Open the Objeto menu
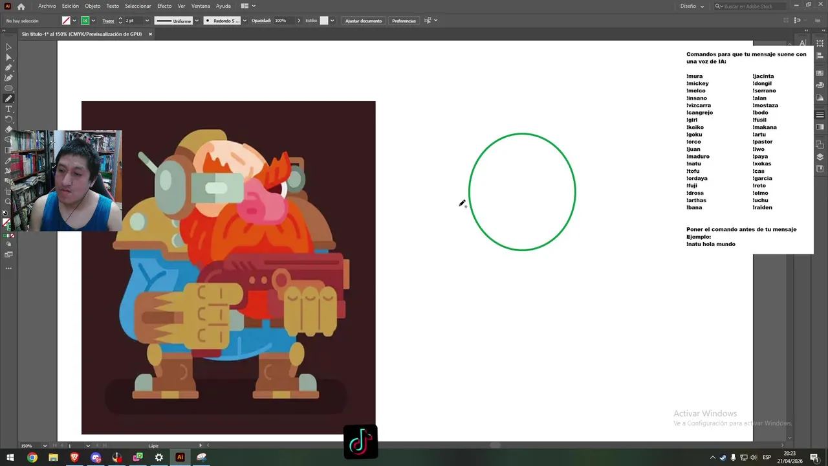 pos(93,6)
